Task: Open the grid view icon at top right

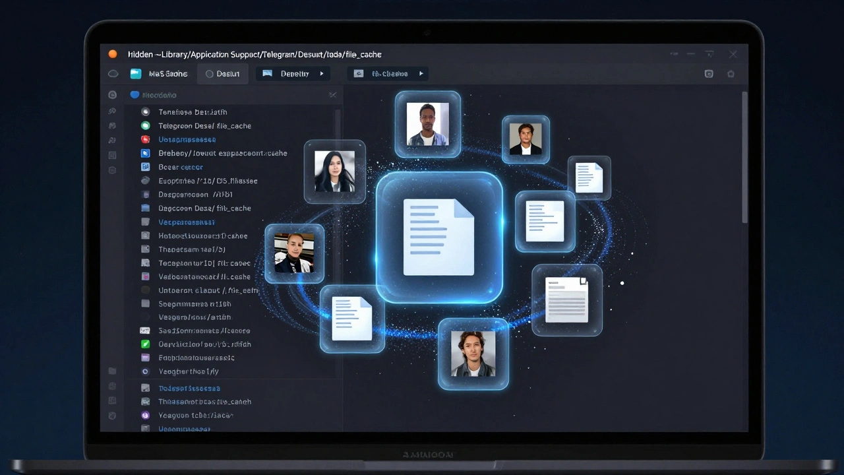Action: [709, 74]
